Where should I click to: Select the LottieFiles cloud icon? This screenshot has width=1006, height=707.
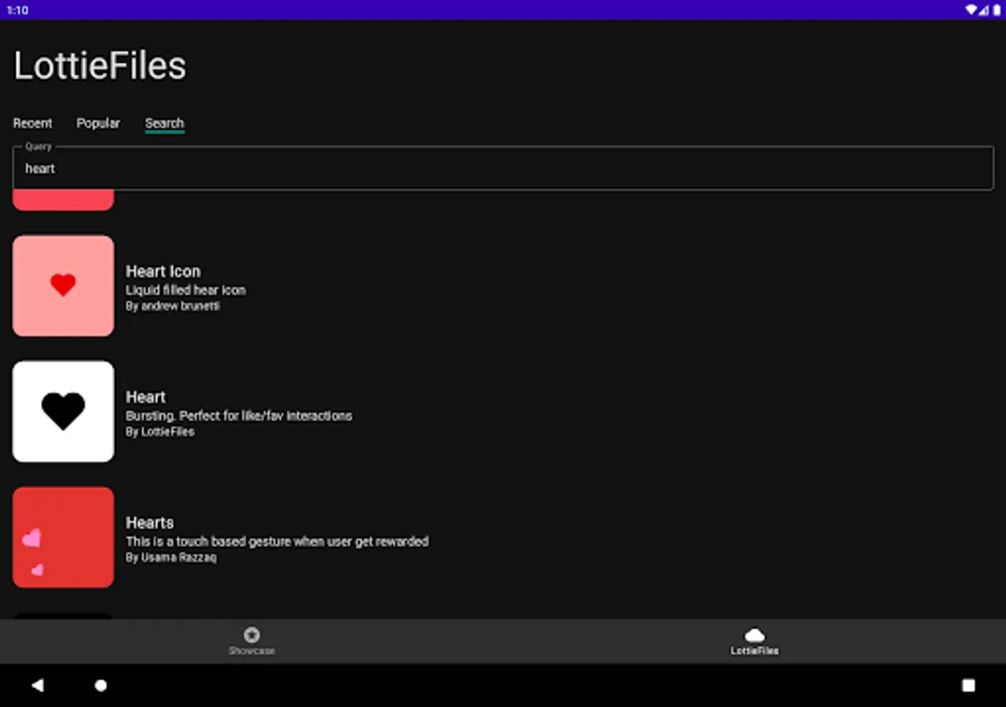pyautogui.click(x=754, y=635)
